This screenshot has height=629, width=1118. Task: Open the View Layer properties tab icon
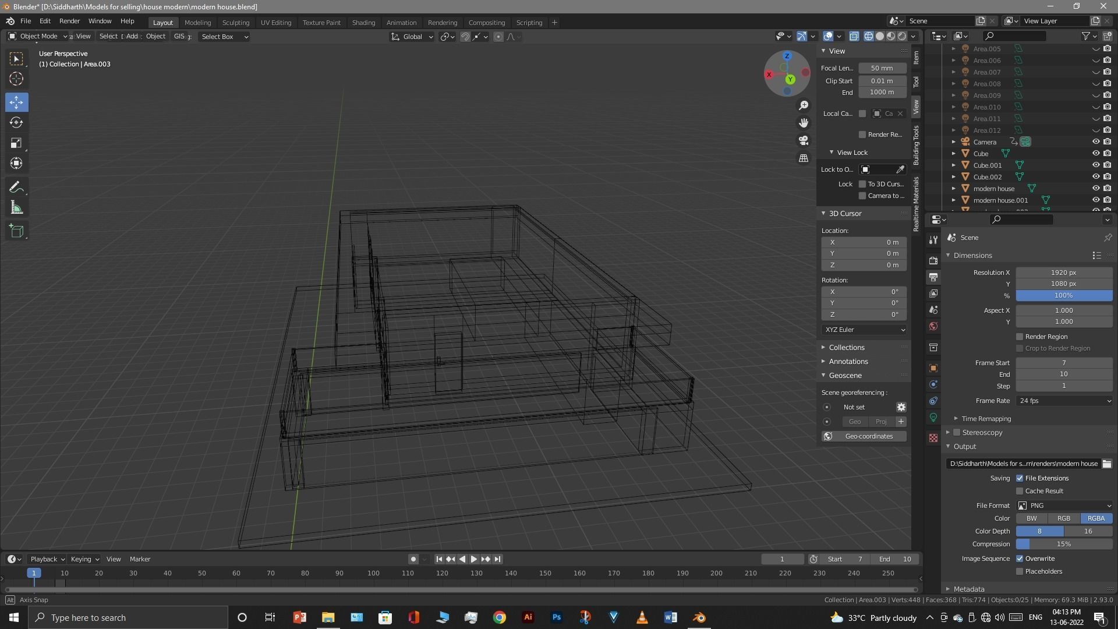pos(933,293)
